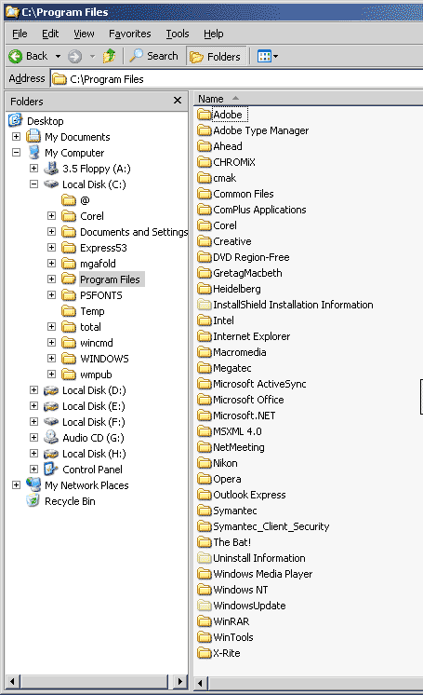Toggle the Folders pane button

pyautogui.click(x=216, y=56)
